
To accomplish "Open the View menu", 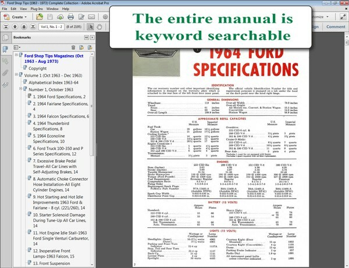I will click(23, 9).
